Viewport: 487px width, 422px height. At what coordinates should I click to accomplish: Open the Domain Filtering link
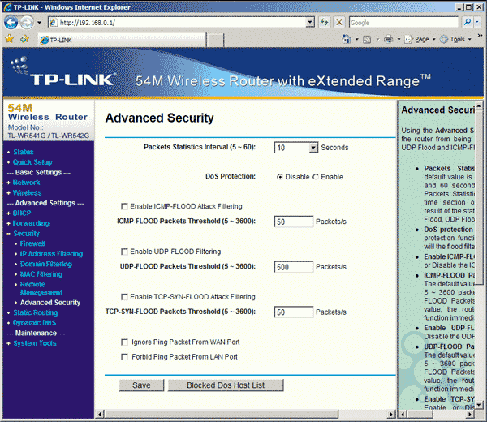[46, 264]
